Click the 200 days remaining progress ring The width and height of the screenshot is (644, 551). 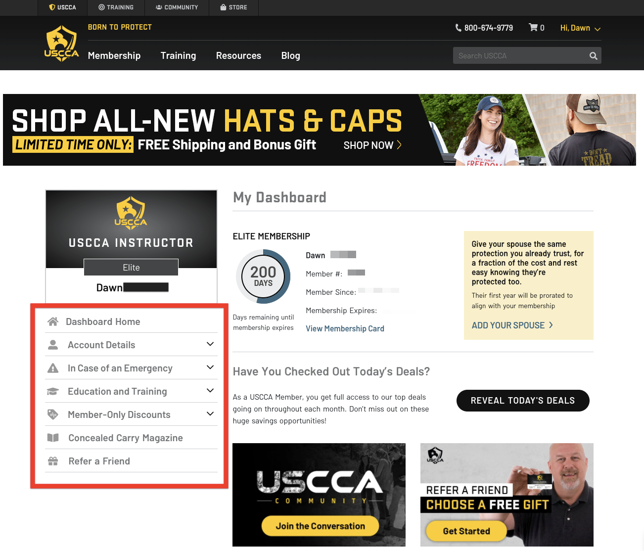pos(263,276)
